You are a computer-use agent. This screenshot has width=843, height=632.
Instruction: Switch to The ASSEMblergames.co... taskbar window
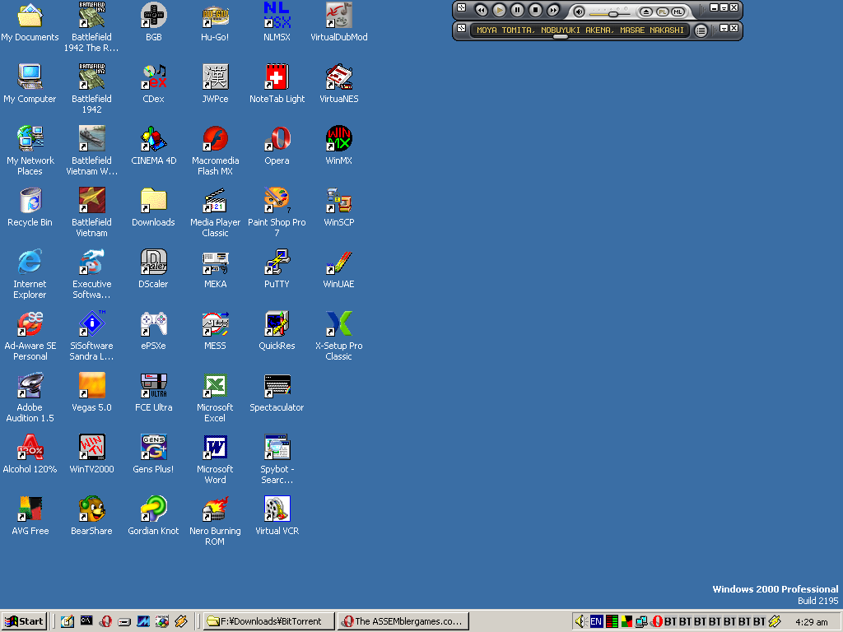click(403, 621)
